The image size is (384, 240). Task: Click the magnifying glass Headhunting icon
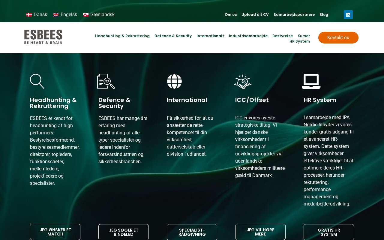pos(37,81)
